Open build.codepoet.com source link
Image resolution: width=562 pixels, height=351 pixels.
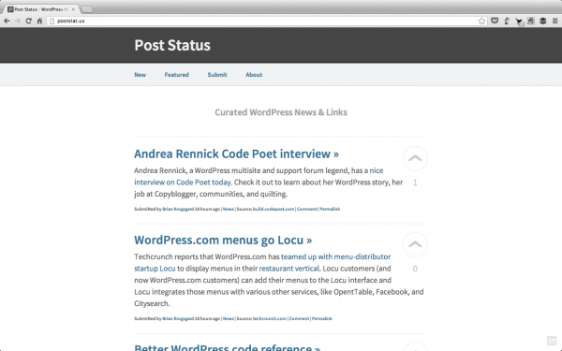coord(274,209)
